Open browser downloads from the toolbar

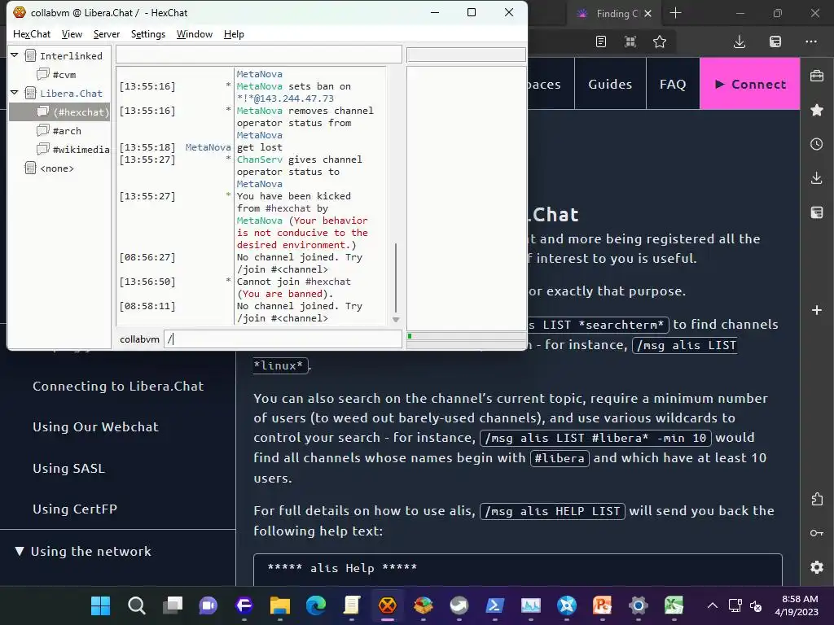(740, 42)
